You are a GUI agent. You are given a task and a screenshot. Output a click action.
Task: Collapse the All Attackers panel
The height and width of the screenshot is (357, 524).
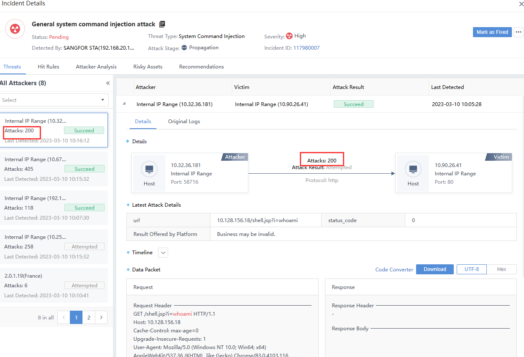(108, 83)
